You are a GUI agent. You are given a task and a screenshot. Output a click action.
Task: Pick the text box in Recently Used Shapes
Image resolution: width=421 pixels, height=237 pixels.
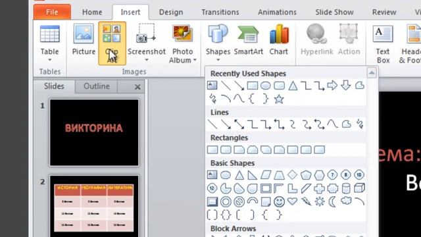[x=212, y=86]
